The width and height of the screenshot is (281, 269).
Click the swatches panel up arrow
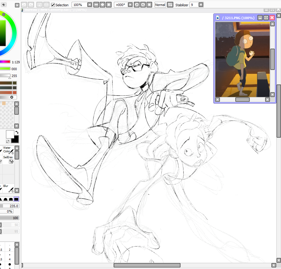(x=16, y=104)
